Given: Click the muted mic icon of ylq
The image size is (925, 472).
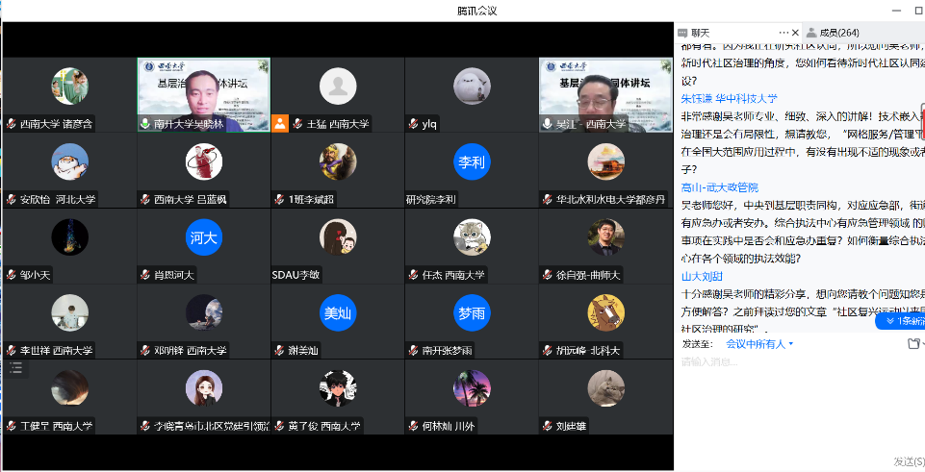Looking at the screenshot, I should pyautogui.click(x=414, y=123).
